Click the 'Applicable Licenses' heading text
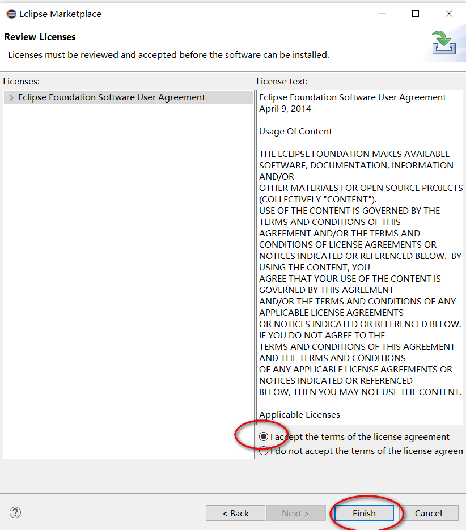The width and height of the screenshot is (466, 530). click(299, 415)
